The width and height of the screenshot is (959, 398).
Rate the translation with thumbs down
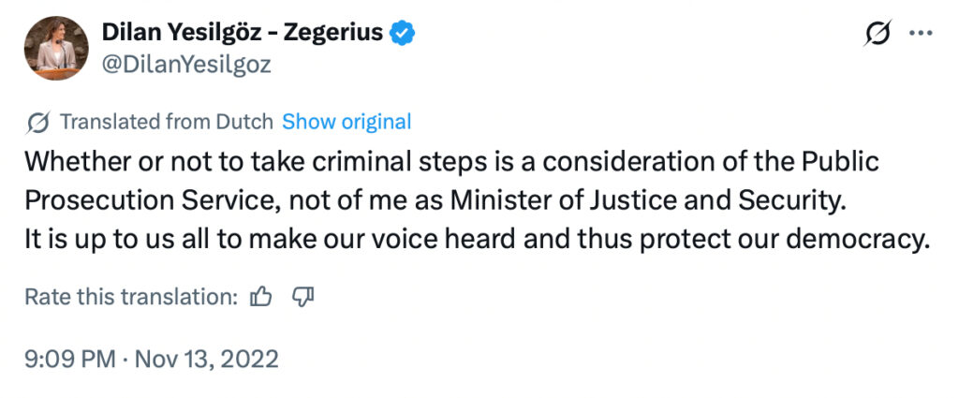302,297
